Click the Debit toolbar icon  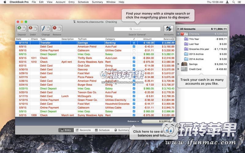click(x=33, y=29)
